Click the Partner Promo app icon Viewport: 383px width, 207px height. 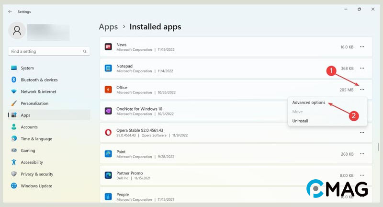tap(108, 175)
